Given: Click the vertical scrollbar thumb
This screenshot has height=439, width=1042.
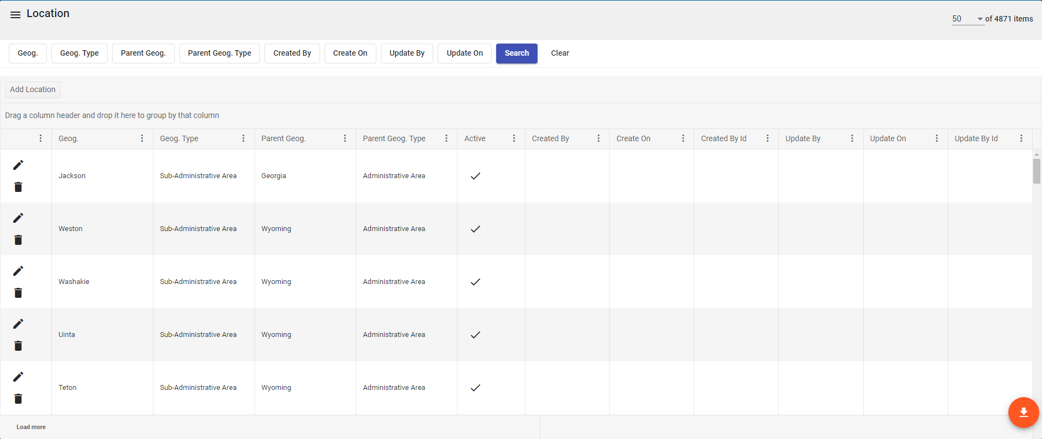Looking at the screenshot, I should click(x=1036, y=171).
